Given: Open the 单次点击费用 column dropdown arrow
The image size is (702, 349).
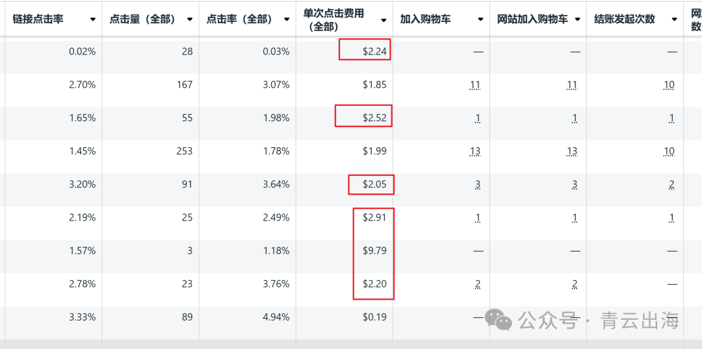Looking at the screenshot, I should click(383, 20).
